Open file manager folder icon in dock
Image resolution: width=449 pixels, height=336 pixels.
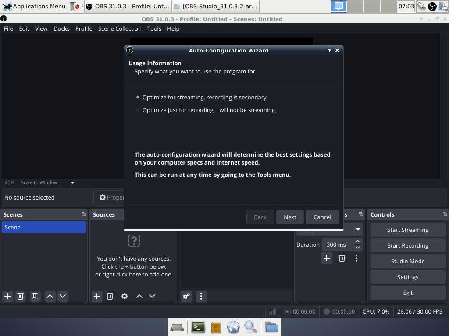271,327
